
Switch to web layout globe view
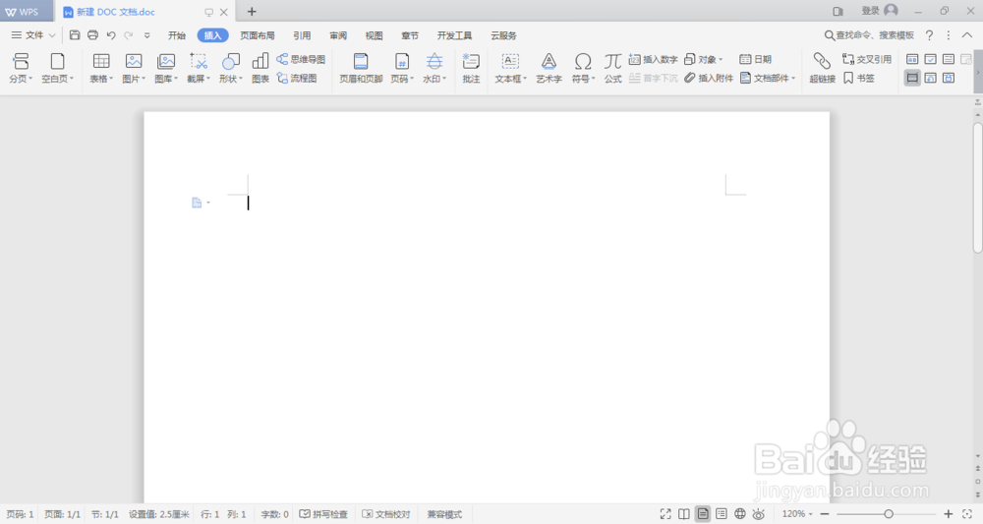pos(740,514)
